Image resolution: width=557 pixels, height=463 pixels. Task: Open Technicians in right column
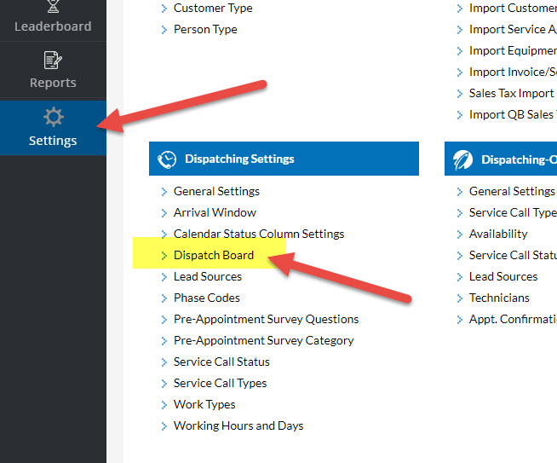(x=499, y=298)
